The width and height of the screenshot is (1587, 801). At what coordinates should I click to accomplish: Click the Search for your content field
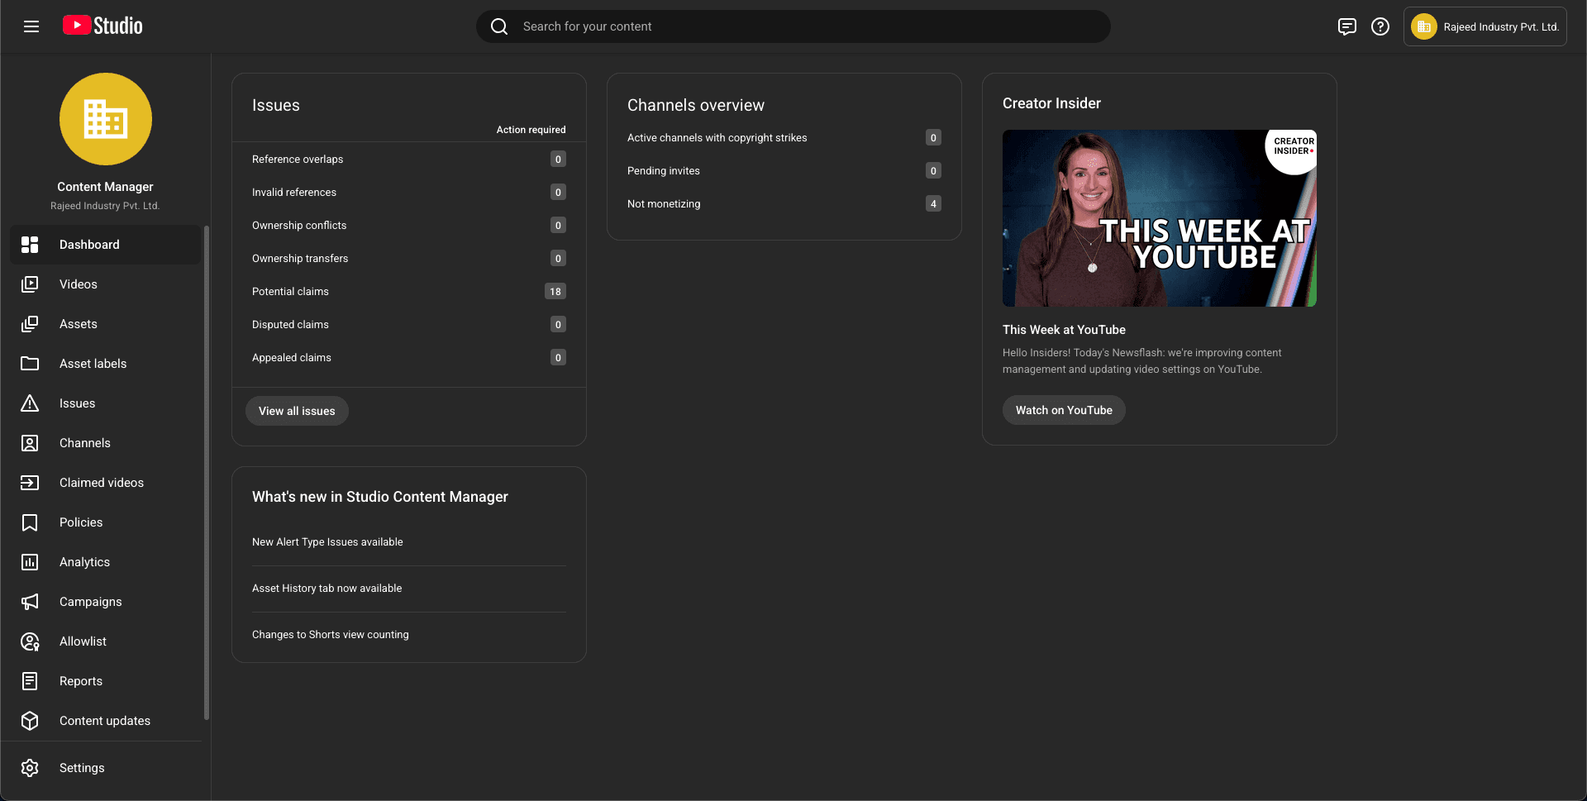click(793, 26)
